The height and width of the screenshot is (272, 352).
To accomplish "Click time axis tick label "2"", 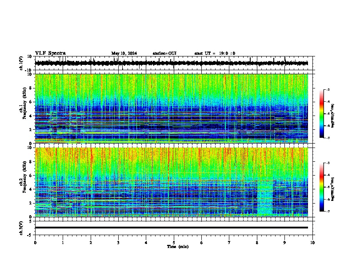I will (x=91, y=243).
